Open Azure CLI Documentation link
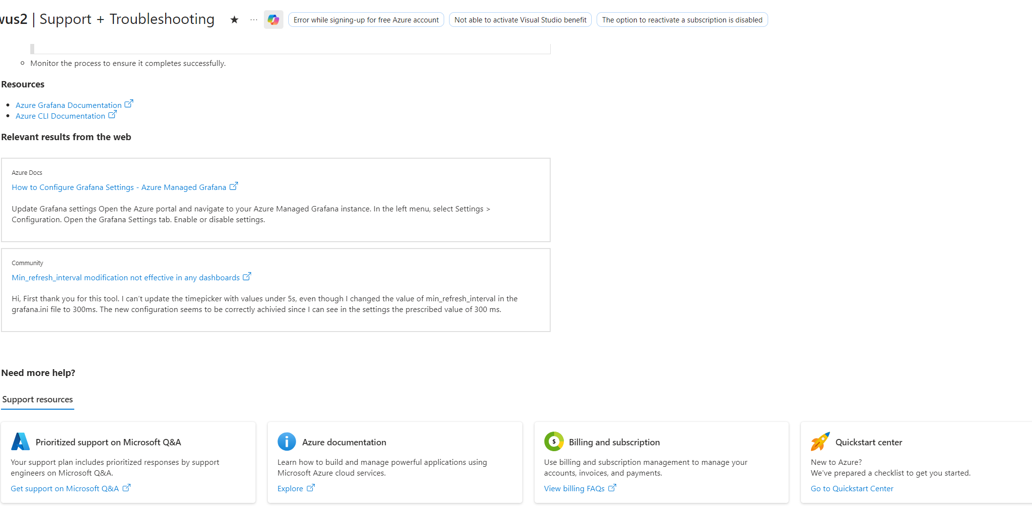The width and height of the screenshot is (1032, 521). tap(60, 116)
